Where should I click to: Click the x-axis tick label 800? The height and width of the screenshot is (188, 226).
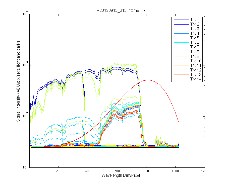[x=146, y=171]
